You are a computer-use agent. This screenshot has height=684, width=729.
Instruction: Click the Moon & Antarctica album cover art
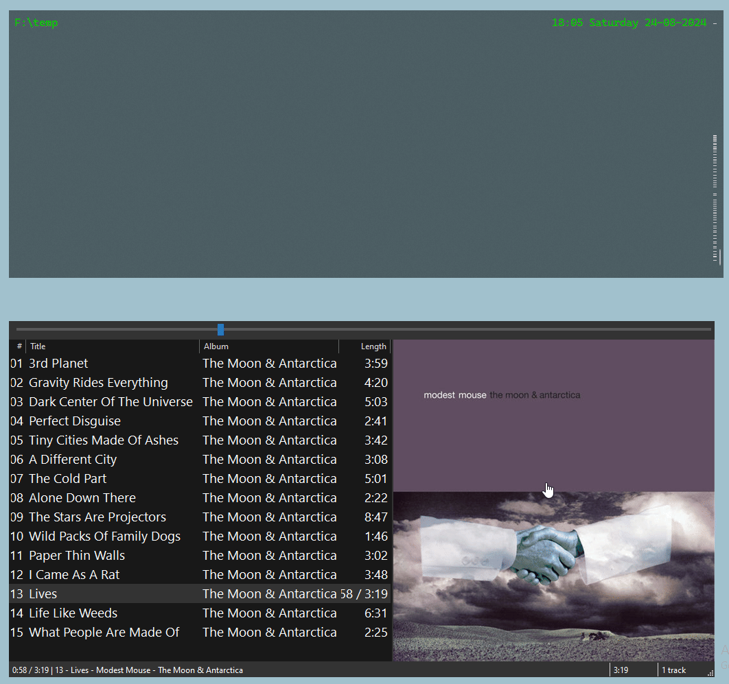point(553,500)
